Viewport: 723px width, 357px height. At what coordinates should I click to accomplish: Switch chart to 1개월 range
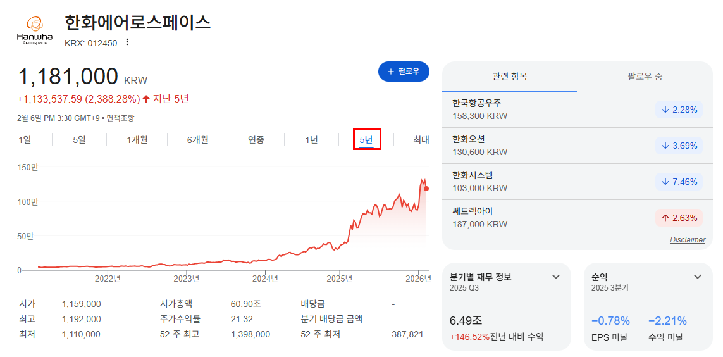click(x=137, y=140)
